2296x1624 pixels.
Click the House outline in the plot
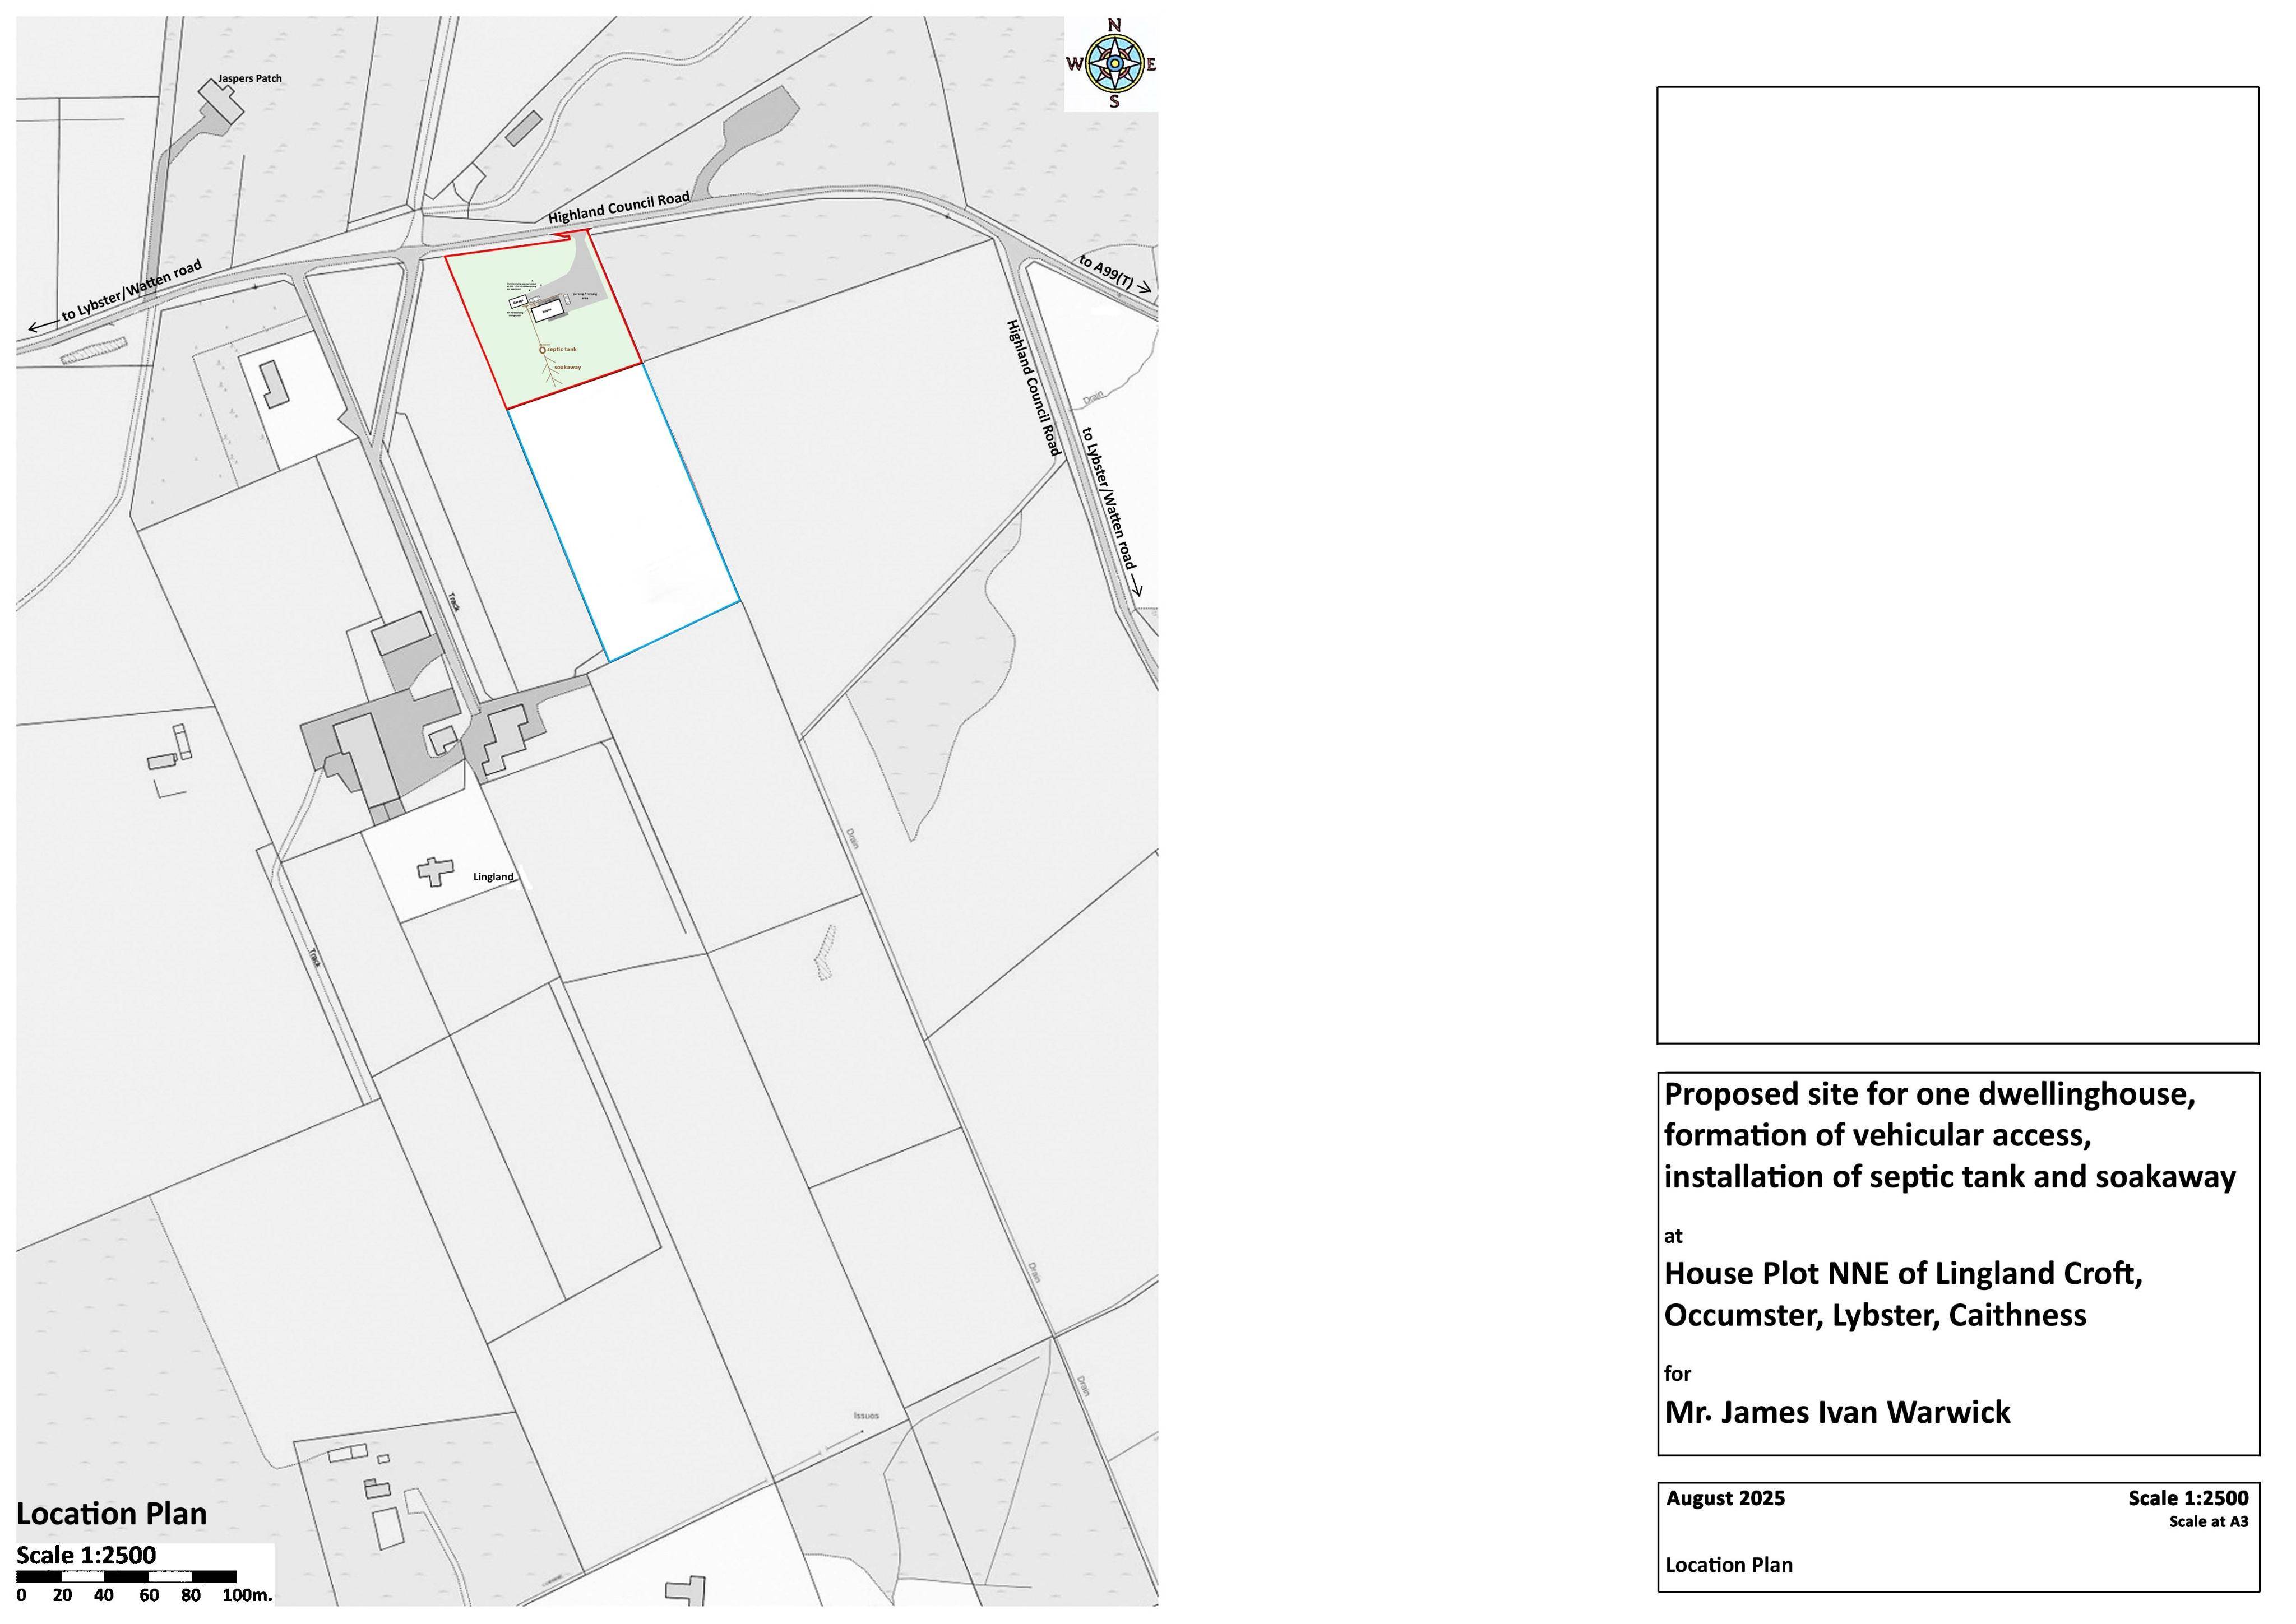[x=548, y=311]
